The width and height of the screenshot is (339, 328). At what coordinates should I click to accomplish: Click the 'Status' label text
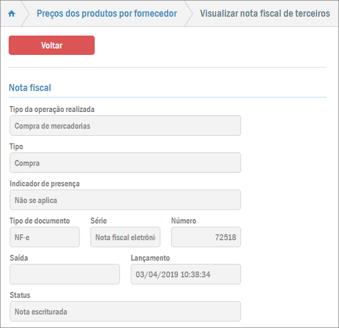click(20, 295)
